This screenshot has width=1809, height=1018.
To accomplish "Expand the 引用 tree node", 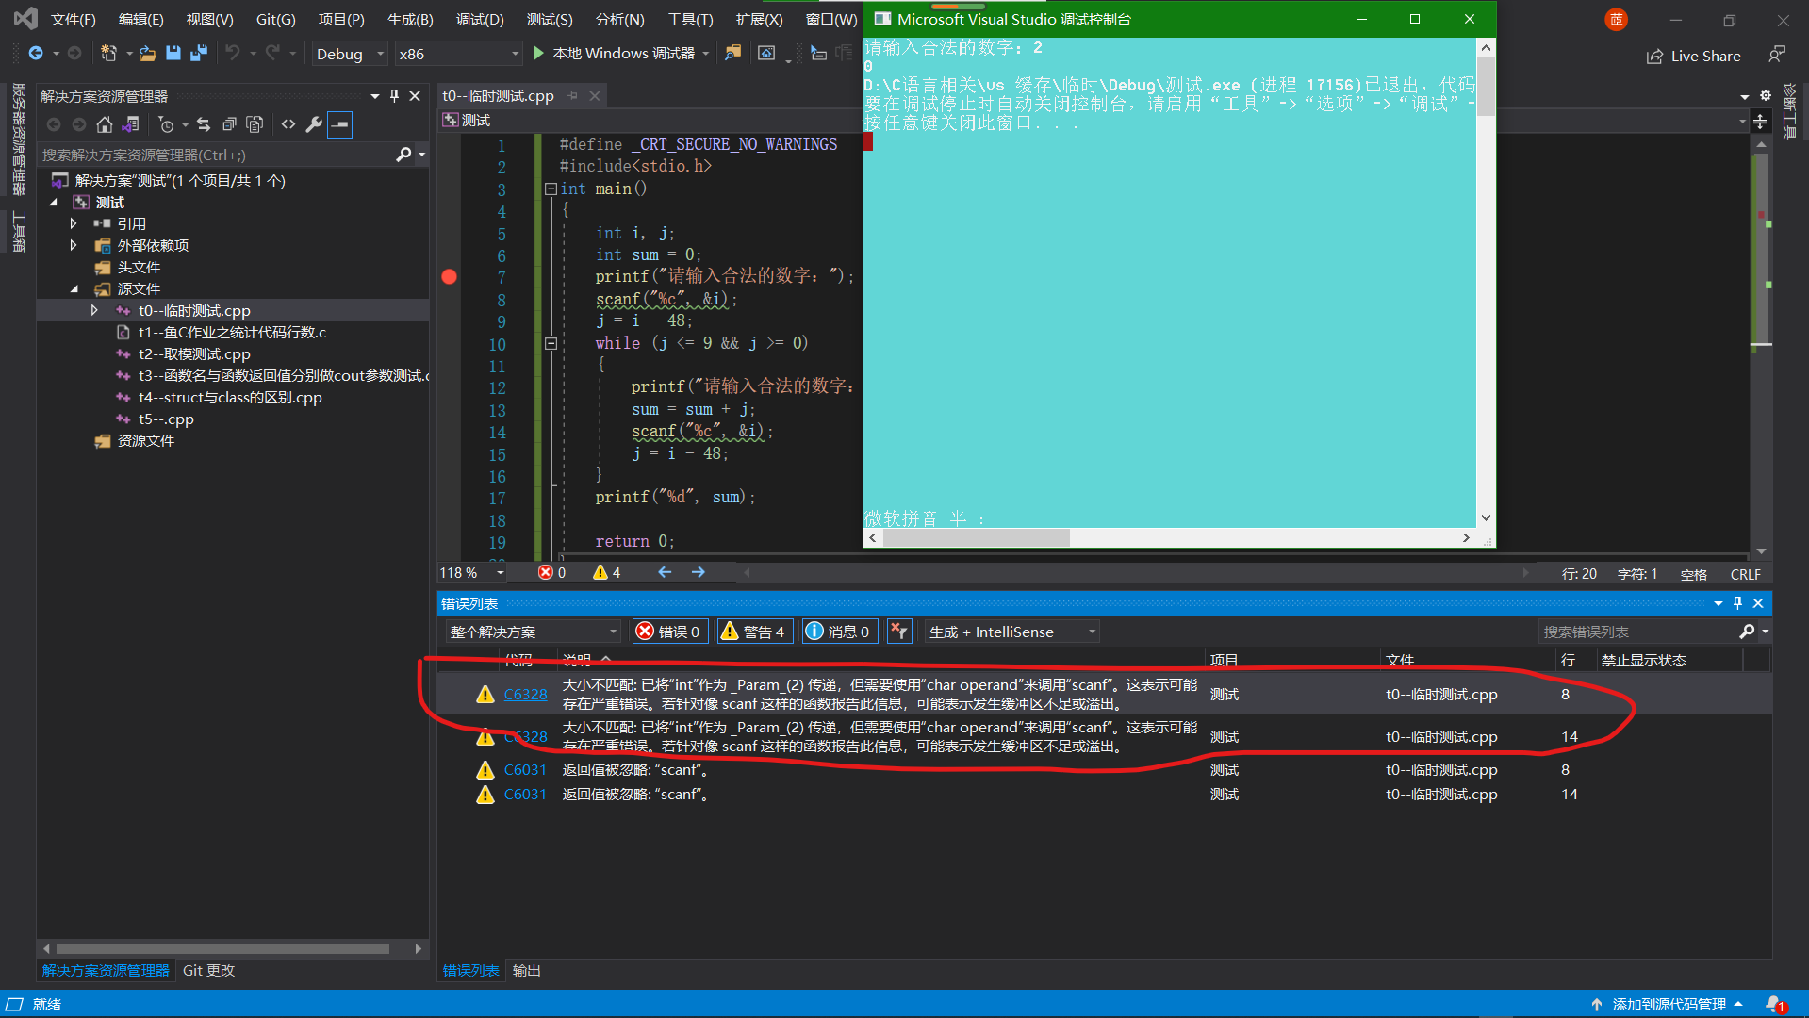I will pos(74,223).
